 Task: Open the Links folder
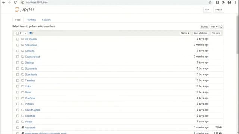pyautogui.click(x=28, y=86)
